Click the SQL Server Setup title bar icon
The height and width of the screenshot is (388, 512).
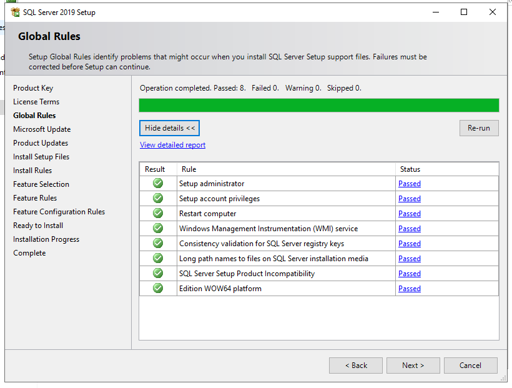click(x=15, y=12)
